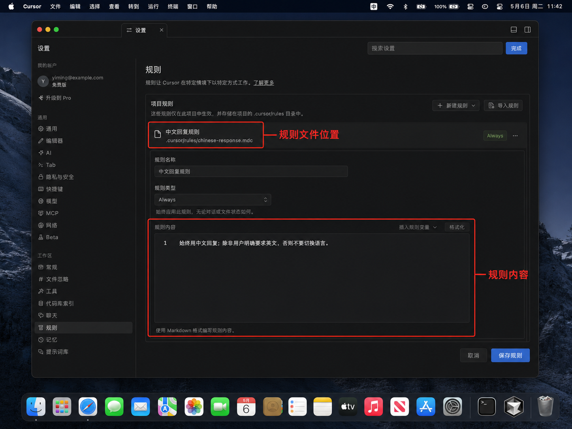Open the 编辑 menu
This screenshot has width=572, height=429.
tap(75, 6)
